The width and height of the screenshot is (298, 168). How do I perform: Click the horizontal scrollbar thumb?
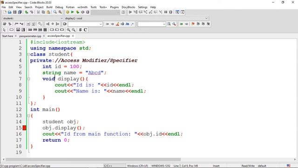click(x=93, y=159)
